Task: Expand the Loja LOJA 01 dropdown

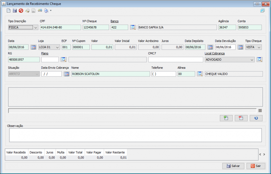Action: 57,47
